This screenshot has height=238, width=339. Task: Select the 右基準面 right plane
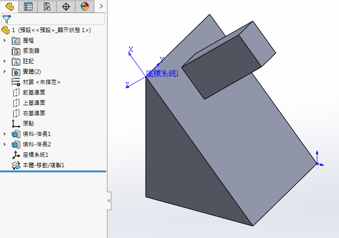34,113
